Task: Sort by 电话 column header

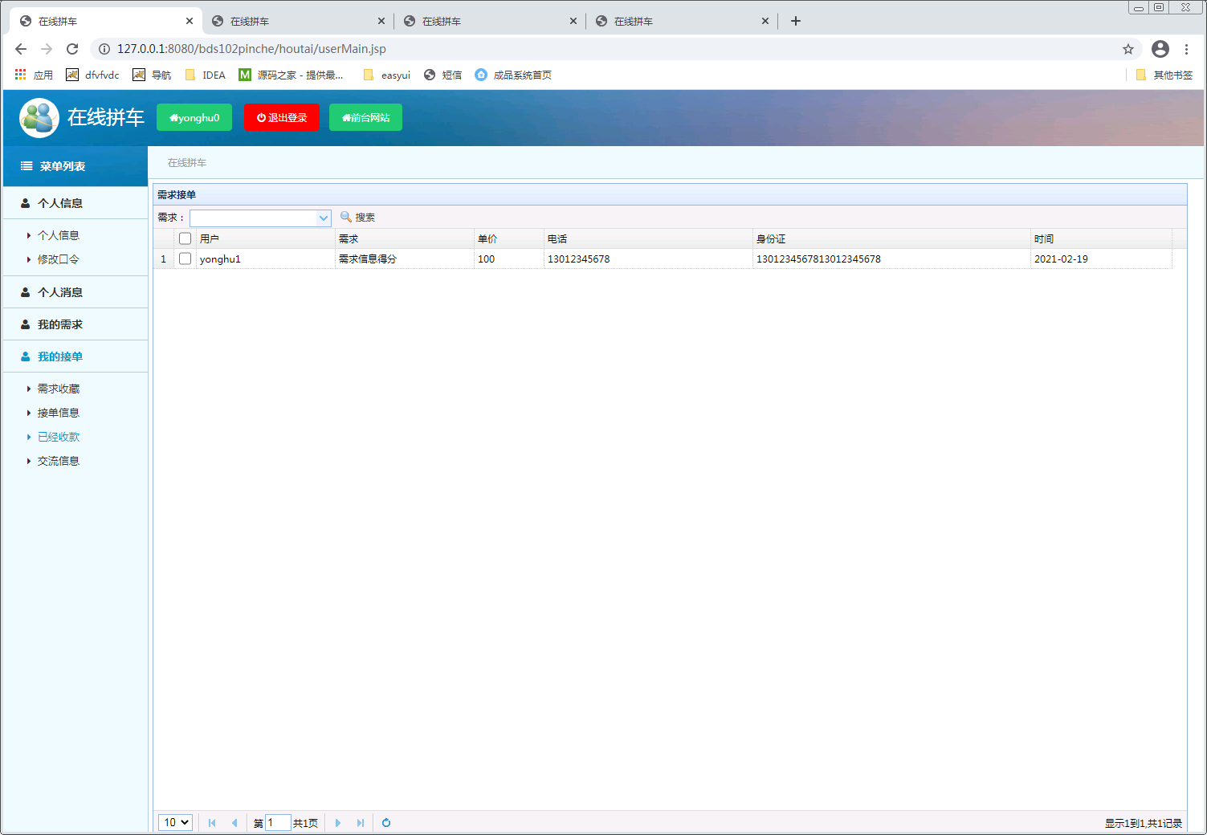Action: click(x=648, y=238)
